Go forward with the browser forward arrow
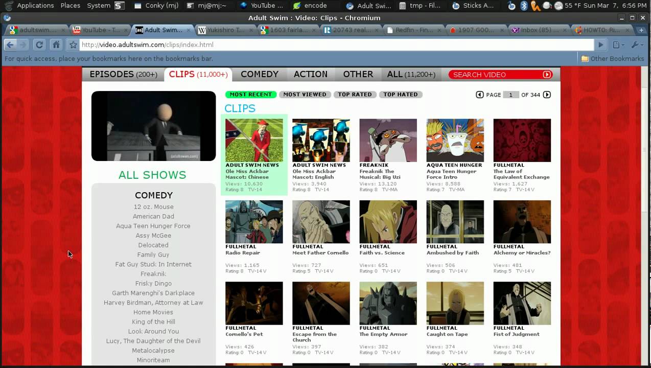The height and width of the screenshot is (368, 651). (x=22, y=44)
